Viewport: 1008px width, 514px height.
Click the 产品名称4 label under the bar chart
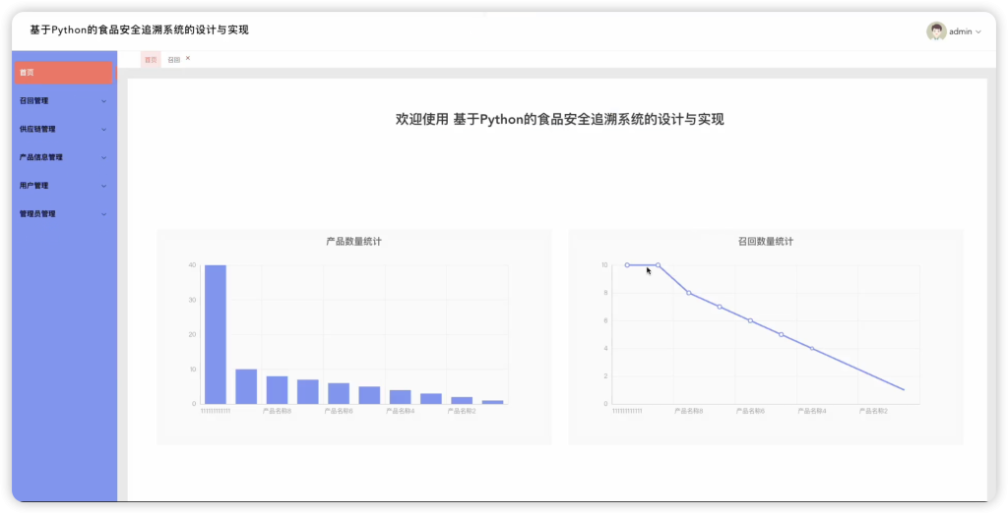(400, 411)
